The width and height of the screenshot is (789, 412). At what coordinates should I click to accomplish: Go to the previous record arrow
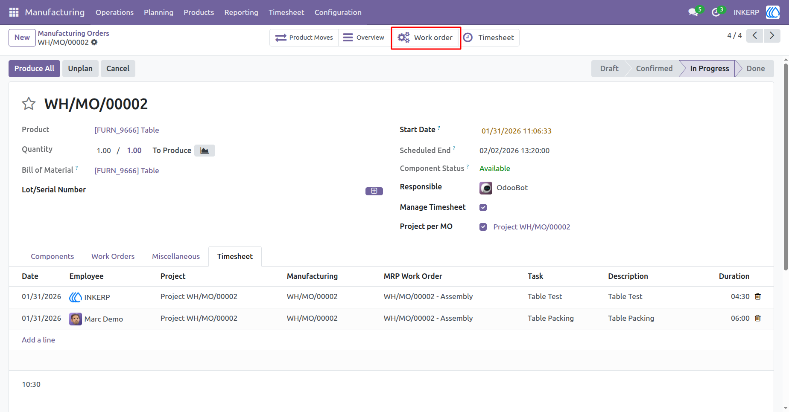(x=755, y=36)
